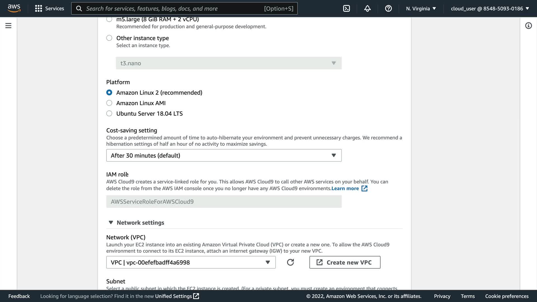Launch the CloudShell terminal icon
The height and width of the screenshot is (302, 537).
pyautogui.click(x=346, y=8)
